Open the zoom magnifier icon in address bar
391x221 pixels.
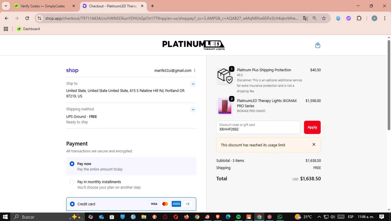[315, 18]
